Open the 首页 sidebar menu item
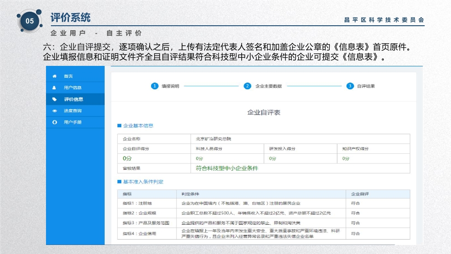The image size is (451, 254). click(x=75, y=76)
